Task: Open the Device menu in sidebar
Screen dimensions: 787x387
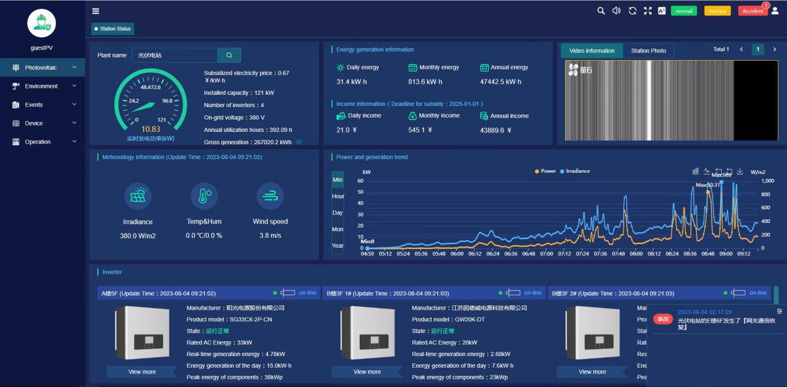Action: (x=42, y=123)
